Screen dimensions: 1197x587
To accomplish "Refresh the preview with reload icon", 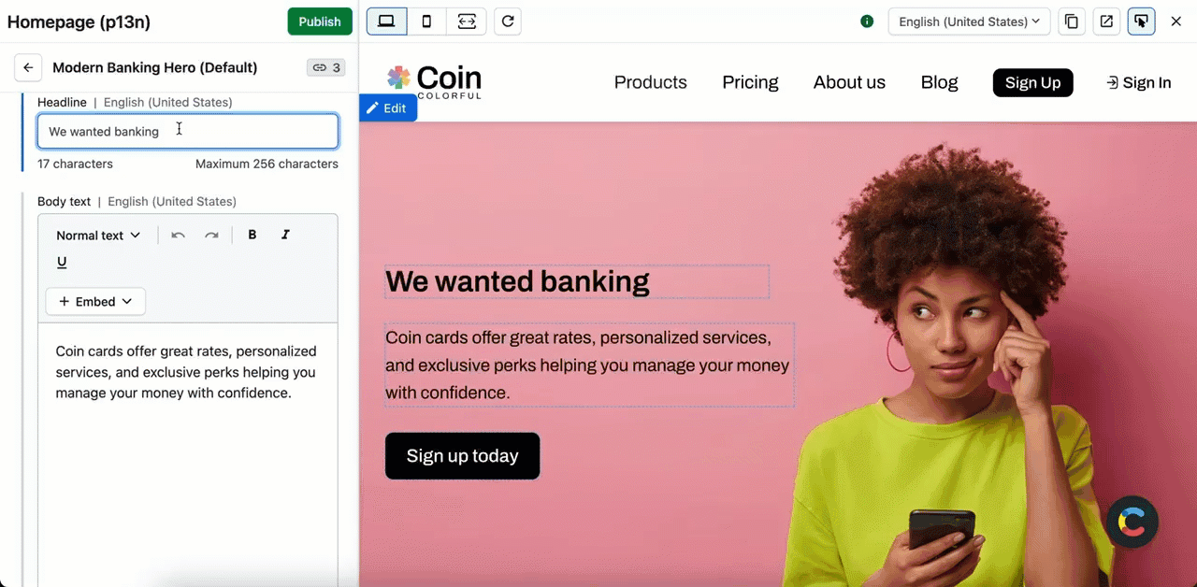I will [508, 21].
